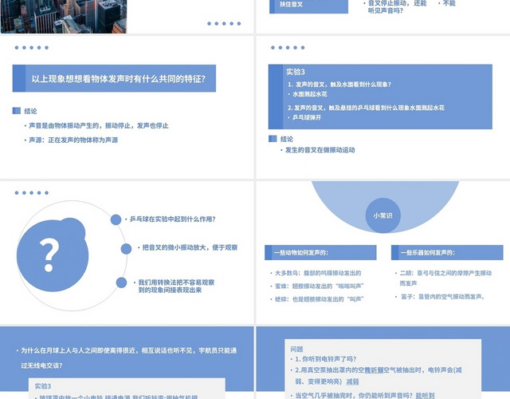The height and width of the screenshot is (399, 510).
Task: Click the header bar '一些乐器如何发声的:'
Action: (x=447, y=252)
